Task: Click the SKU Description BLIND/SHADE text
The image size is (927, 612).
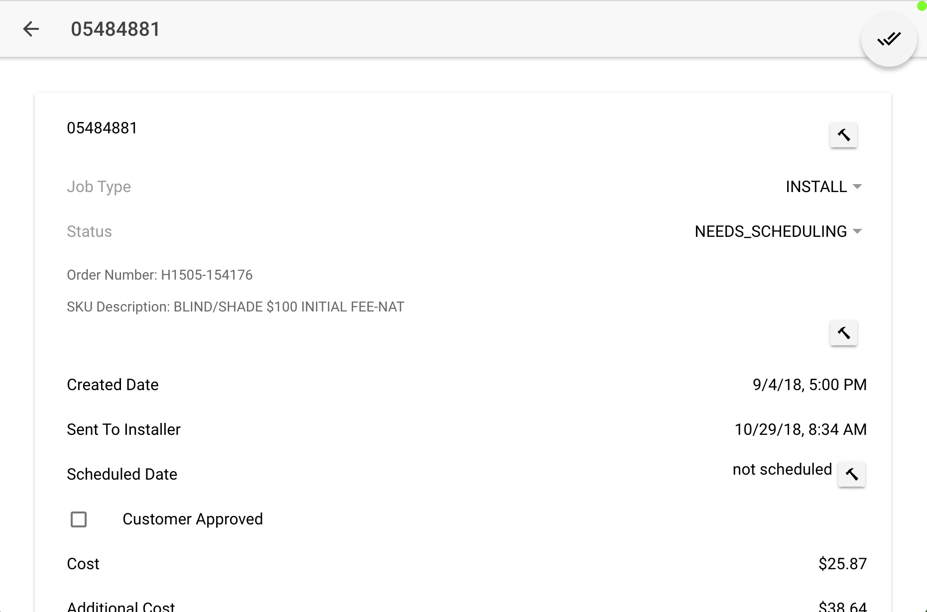Action: coord(235,307)
